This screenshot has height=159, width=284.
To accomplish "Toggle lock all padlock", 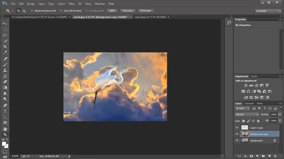I will (258, 121).
